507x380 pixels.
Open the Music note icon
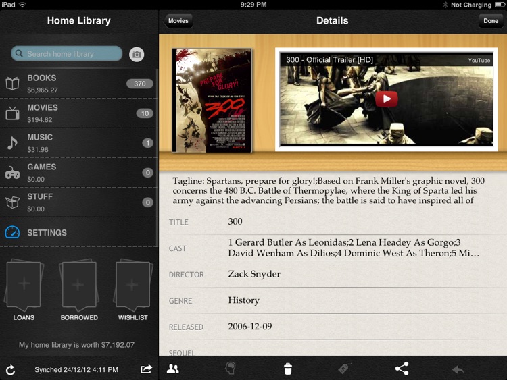pos(12,143)
